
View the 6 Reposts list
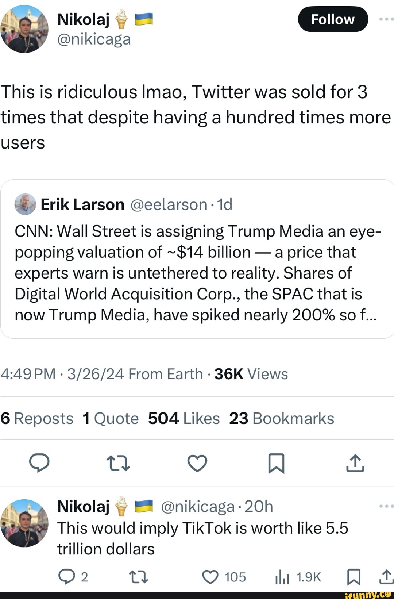(x=37, y=418)
